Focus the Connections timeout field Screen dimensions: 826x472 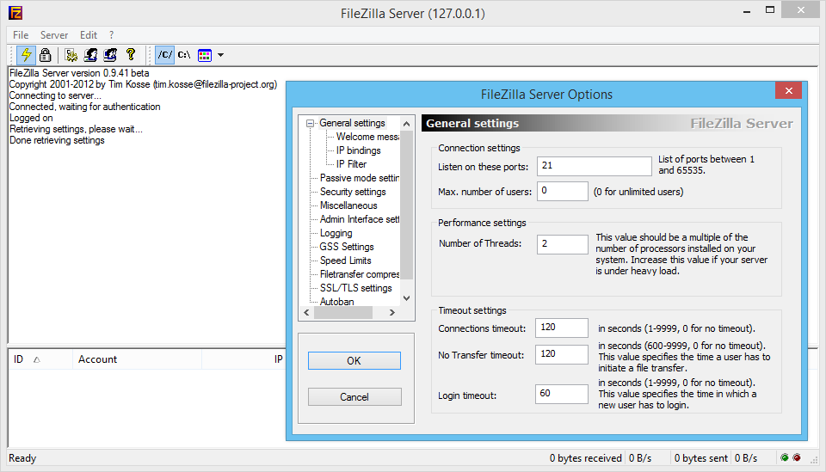(562, 328)
